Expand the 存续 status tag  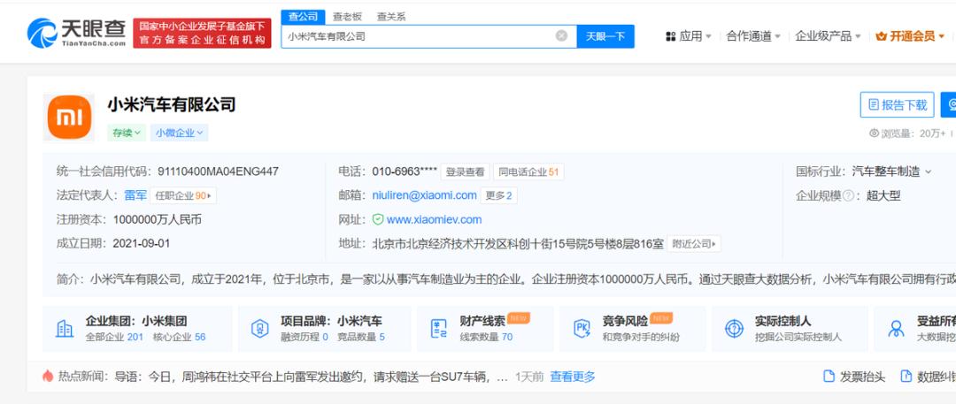[x=127, y=133]
